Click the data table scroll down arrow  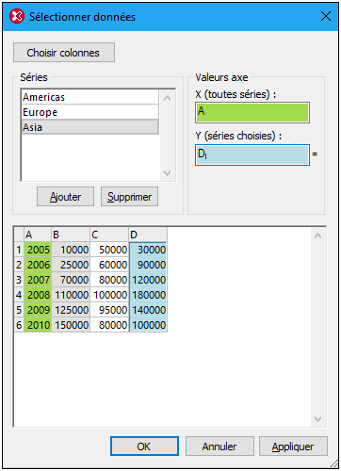[x=317, y=419]
